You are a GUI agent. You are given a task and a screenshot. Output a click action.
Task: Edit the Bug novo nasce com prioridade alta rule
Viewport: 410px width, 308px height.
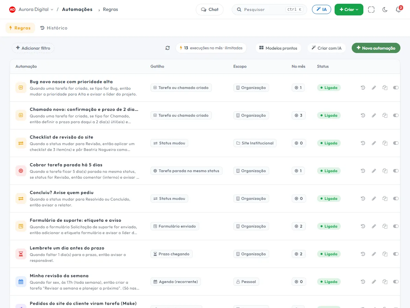click(374, 88)
